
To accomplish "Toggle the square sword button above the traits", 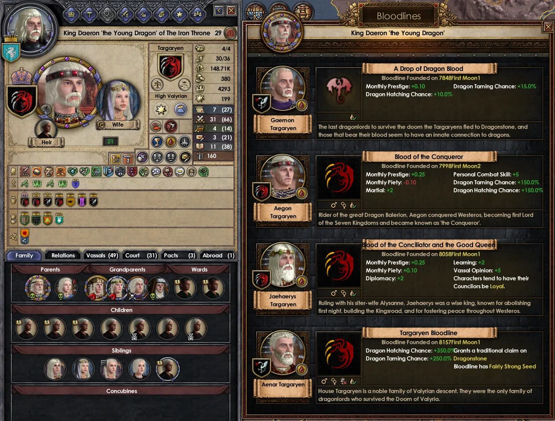I will point(128,159).
